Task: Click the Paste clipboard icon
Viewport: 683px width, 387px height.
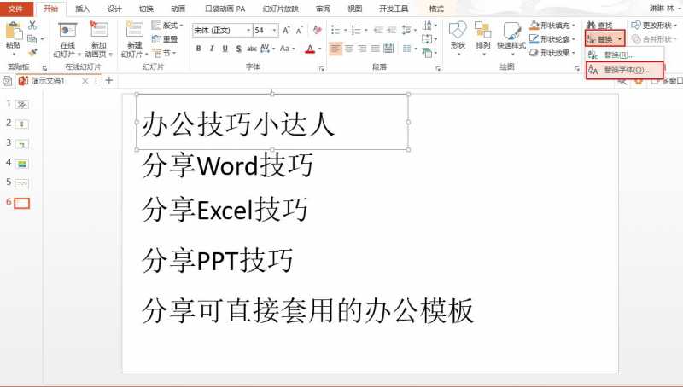Action: tap(14, 32)
